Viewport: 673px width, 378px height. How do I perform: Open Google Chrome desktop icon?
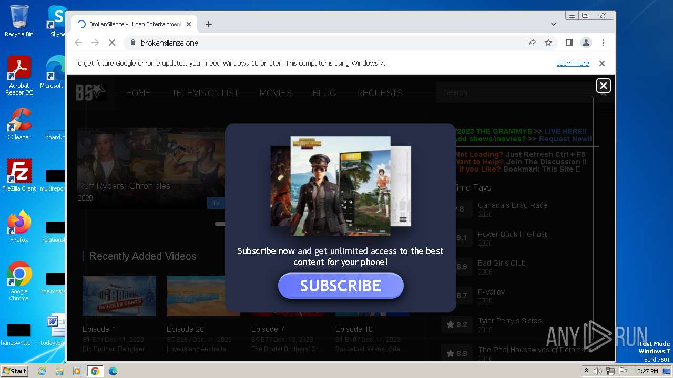pos(19,281)
